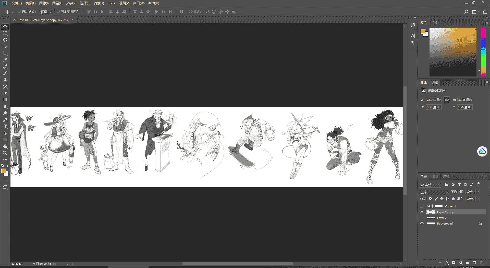This screenshot has width=490, height=268.
Task: Choose the Zoom tool
Action: (5, 153)
